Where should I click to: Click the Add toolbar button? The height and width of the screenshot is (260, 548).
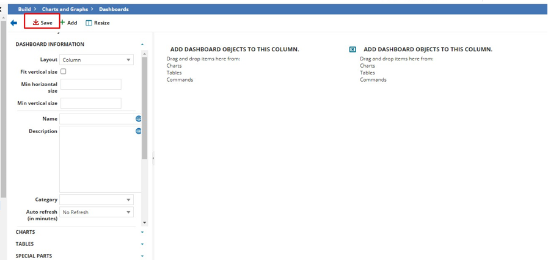click(x=68, y=23)
